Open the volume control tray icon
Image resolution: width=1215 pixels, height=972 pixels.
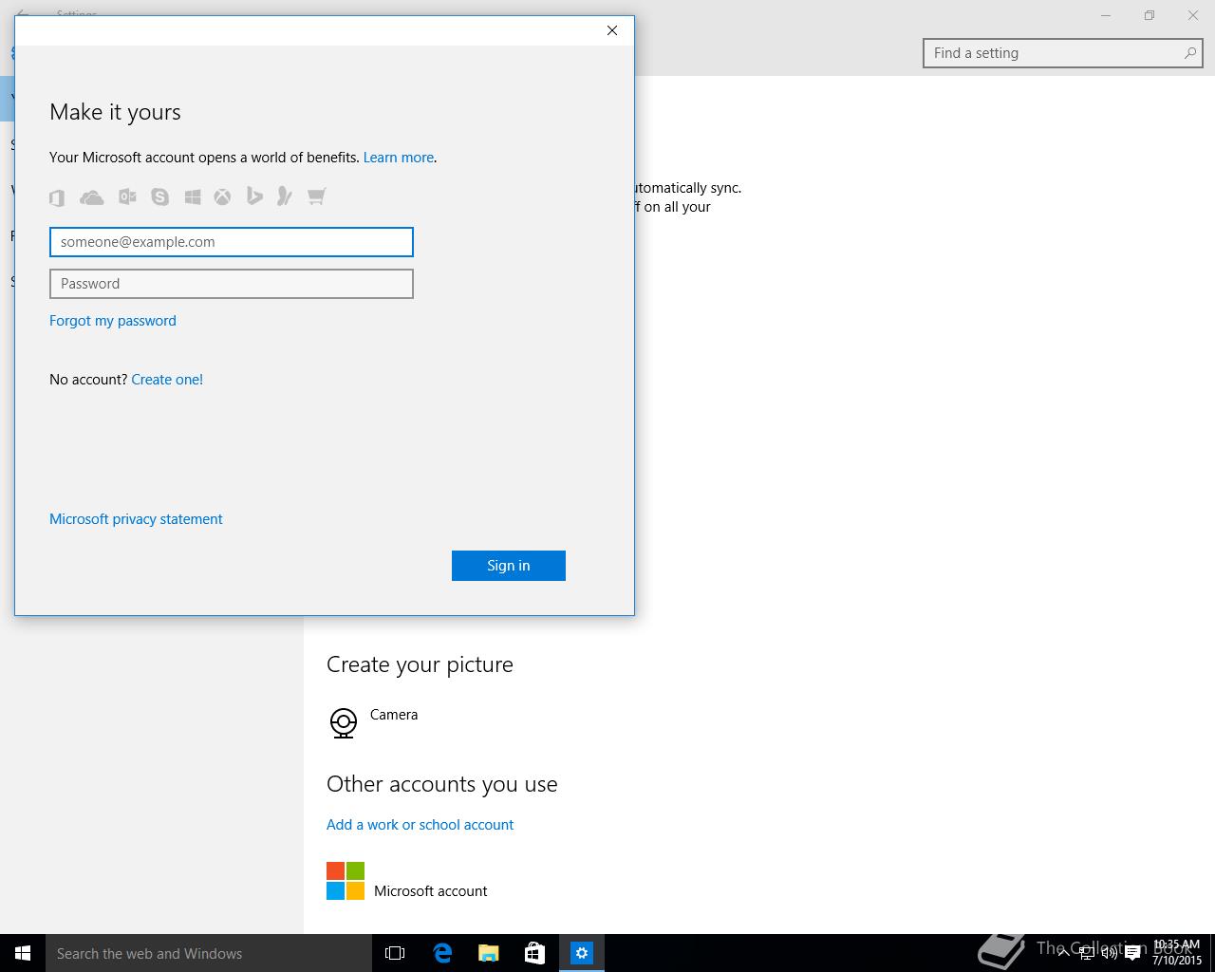click(x=1109, y=953)
